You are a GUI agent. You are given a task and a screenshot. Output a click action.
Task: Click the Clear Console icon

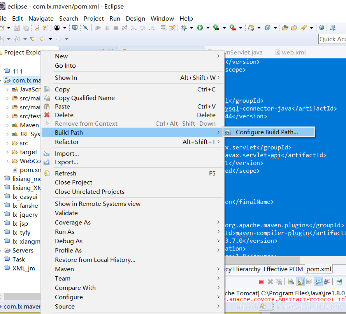(x=291, y=282)
